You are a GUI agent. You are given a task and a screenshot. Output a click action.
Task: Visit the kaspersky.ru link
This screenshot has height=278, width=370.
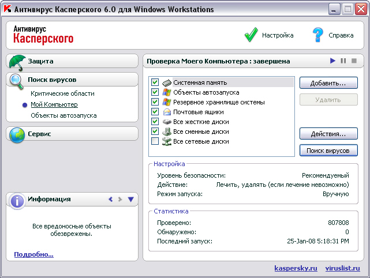pos(296,268)
